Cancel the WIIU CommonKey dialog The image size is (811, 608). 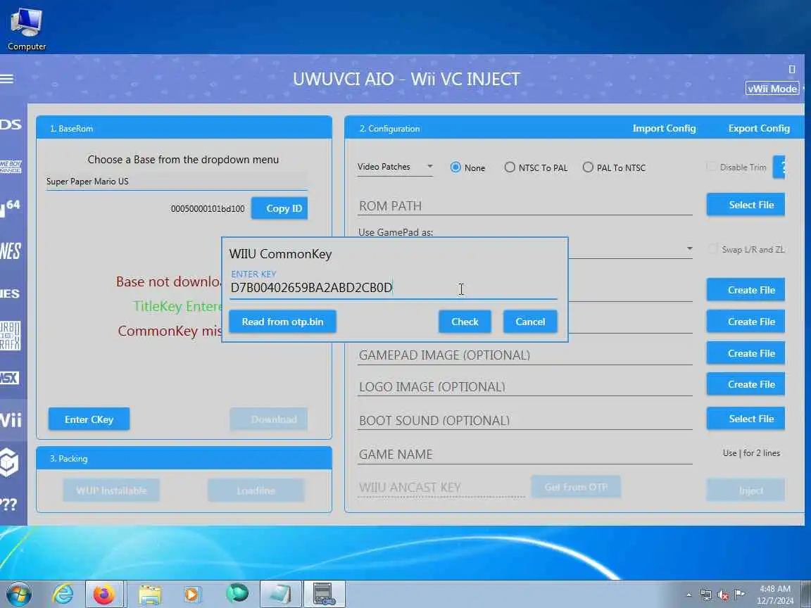pos(530,322)
